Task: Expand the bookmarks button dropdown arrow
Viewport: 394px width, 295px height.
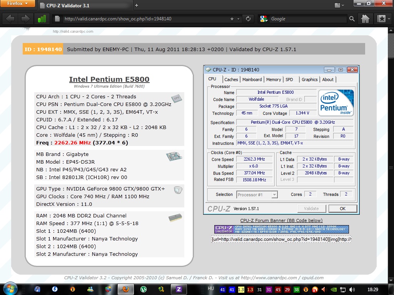Action: tap(389, 18)
